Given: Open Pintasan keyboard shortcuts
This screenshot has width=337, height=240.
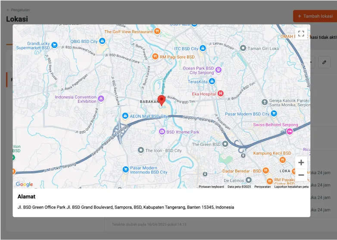Looking at the screenshot, I should click(x=211, y=187).
